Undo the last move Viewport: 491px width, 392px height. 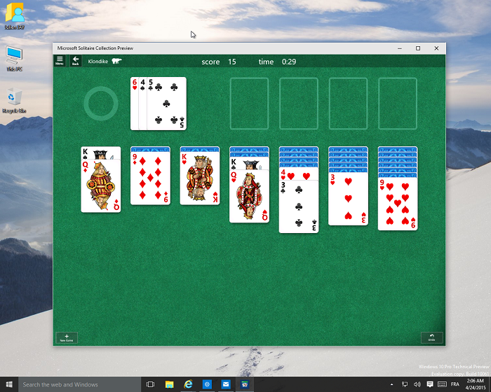432,337
